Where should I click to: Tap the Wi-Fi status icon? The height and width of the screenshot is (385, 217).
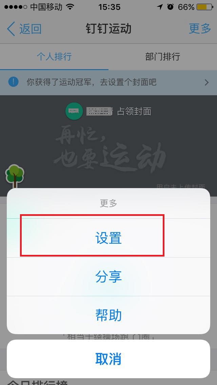(x=70, y=7)
